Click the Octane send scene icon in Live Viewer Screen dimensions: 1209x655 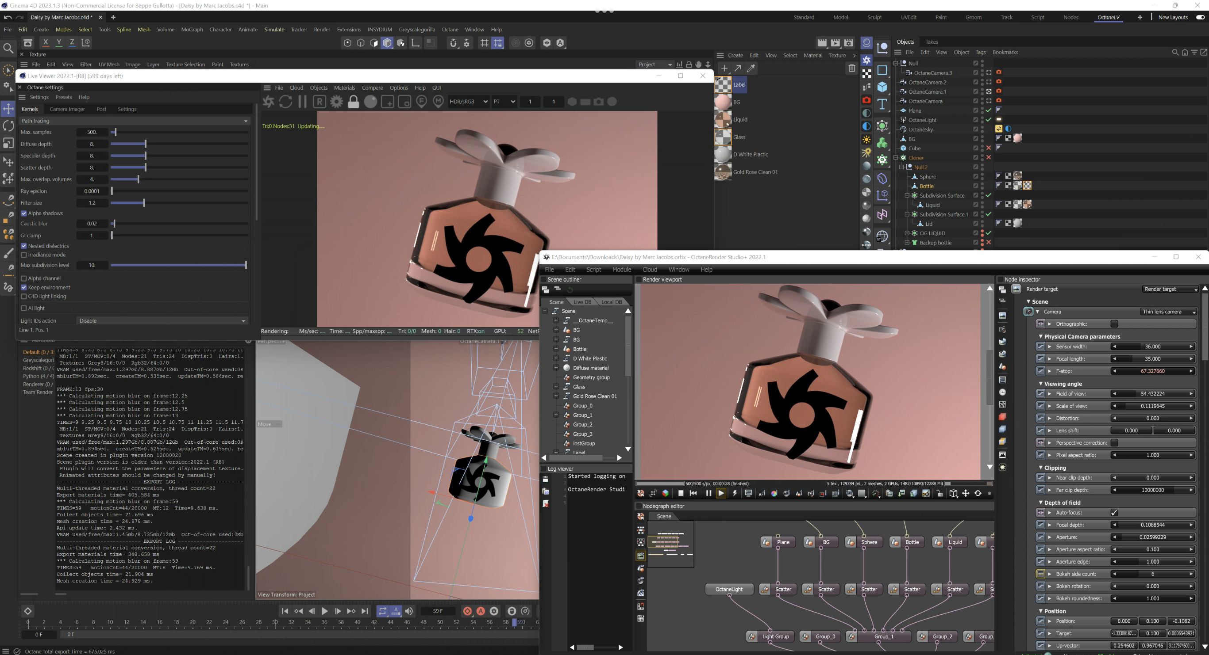268,102
